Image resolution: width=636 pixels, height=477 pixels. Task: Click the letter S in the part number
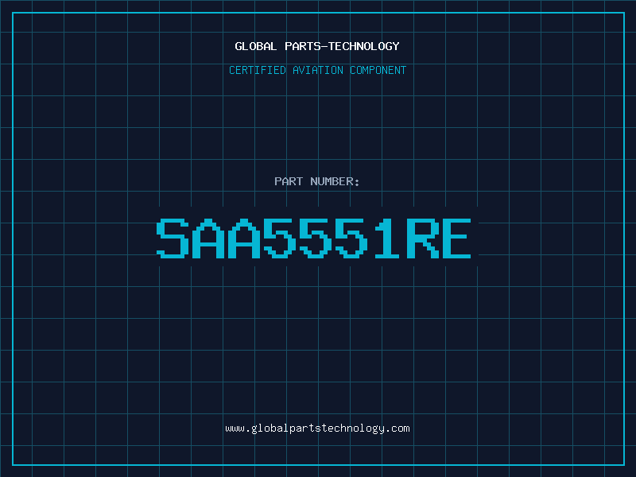[173, 238]
